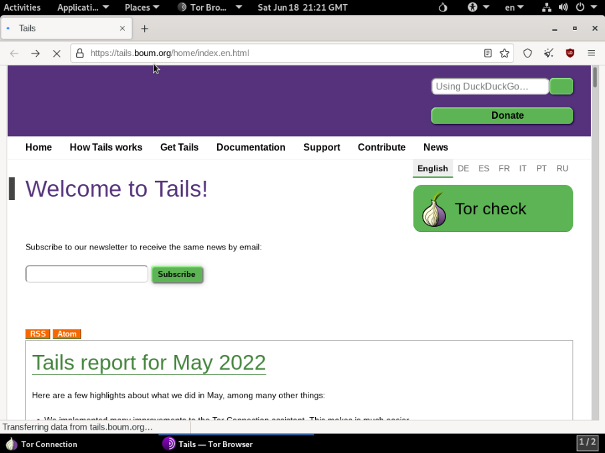Open Tails report for May 2022
The height and width of the screenshot is (453, 605).
[x=149, y=362]
